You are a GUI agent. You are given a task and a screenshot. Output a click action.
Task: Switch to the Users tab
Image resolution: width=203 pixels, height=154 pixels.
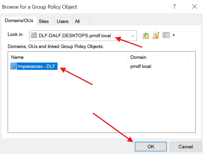63,21
